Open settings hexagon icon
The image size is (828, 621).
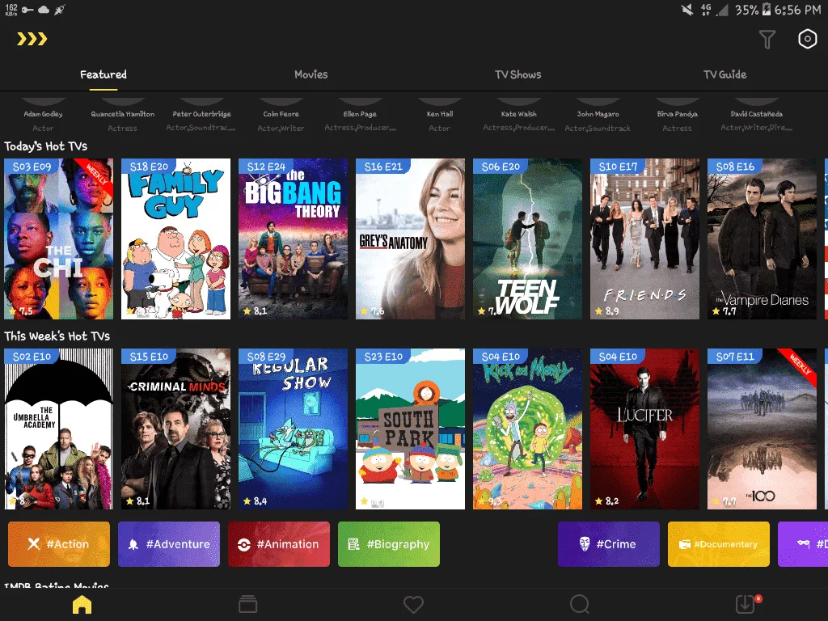click(x=807, y=39)
